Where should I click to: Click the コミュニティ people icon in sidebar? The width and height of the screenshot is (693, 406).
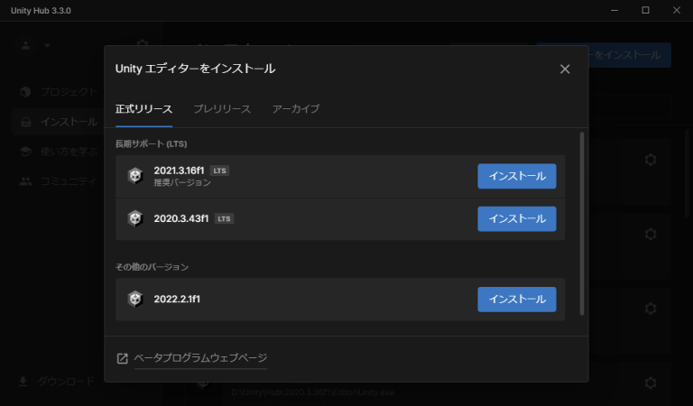pos(25,181)
